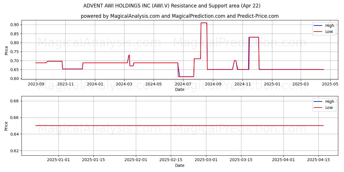Click the 'Price' y-axis label of the lower chart
The width and height of the screenshot is (344, 172).
coord(7,126)
